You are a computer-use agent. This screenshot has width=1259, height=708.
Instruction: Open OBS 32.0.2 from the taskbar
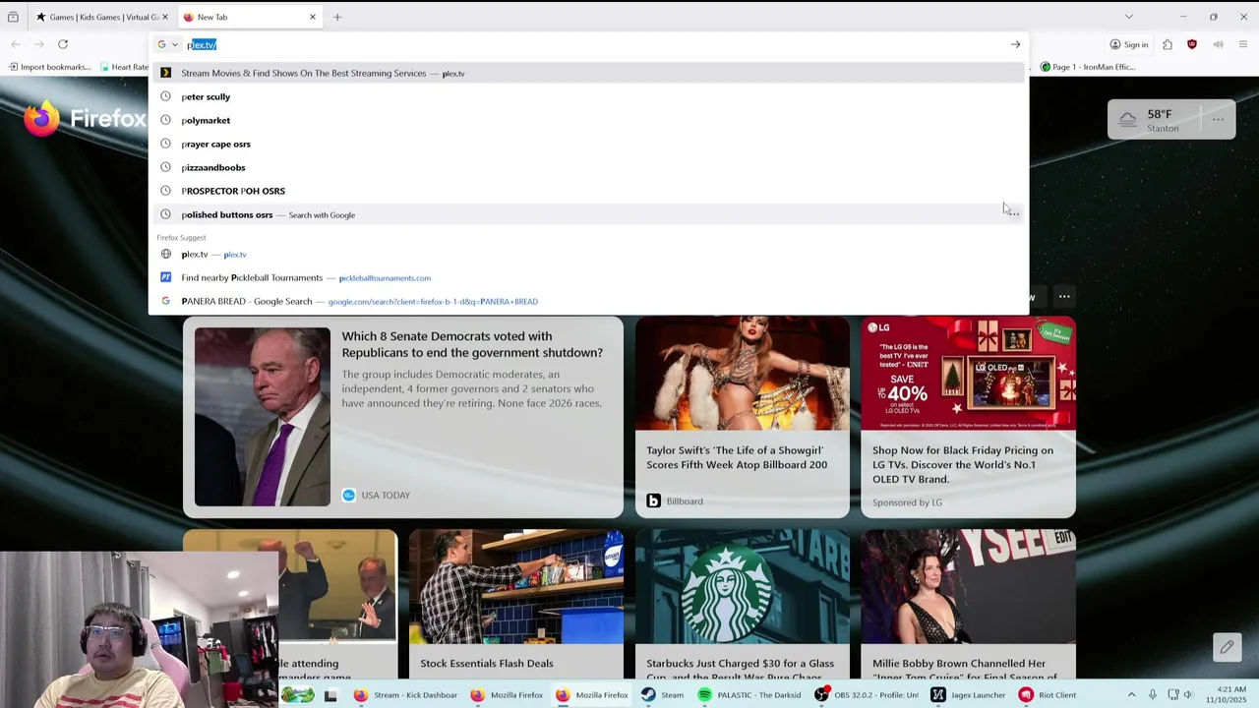[x=868, y=695]
